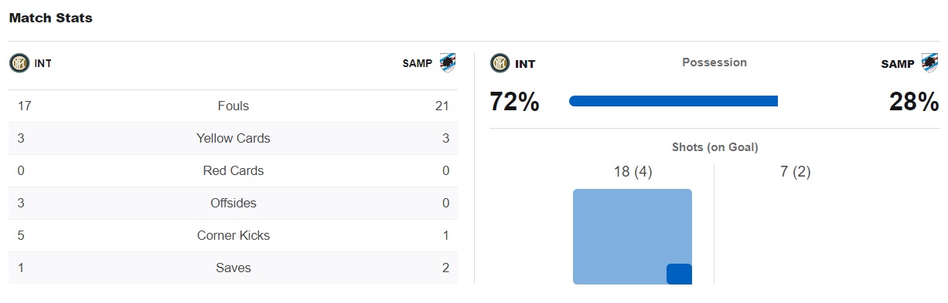Select the Corner Kicks row
The width and height of the screenshot is (948, 303).
click(233, 236)
